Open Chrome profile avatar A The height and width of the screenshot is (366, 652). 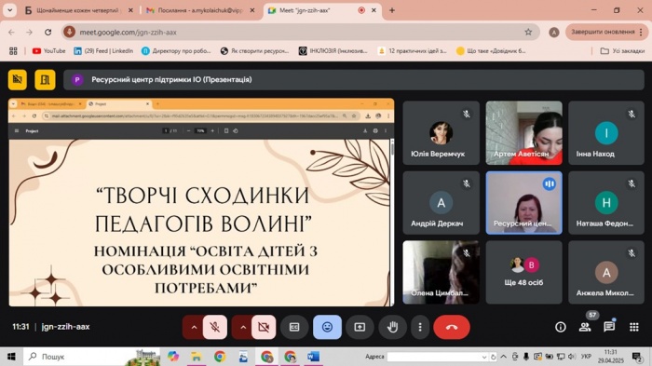(x=554, y=32)
